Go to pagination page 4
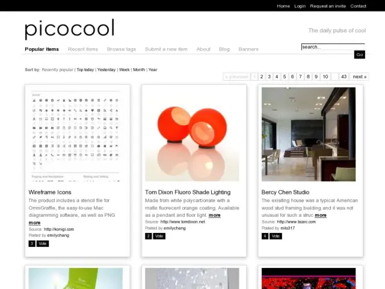The width and height of the screenshot is (385, 289). click(x=277, y=76)
